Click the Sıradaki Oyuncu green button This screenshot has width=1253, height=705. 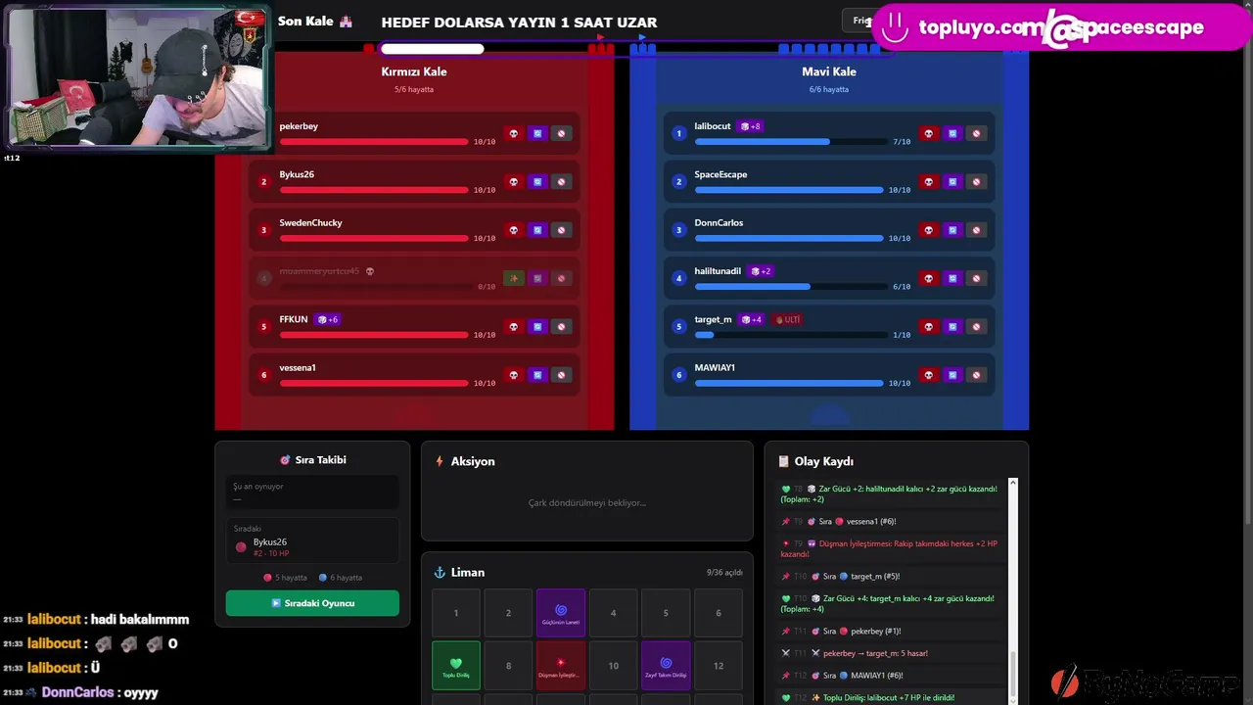[x=312, y=603]
